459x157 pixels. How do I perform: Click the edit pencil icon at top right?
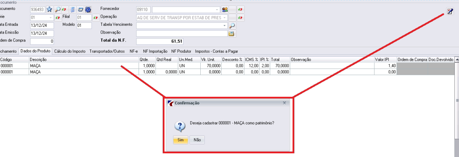click(450, 11)
